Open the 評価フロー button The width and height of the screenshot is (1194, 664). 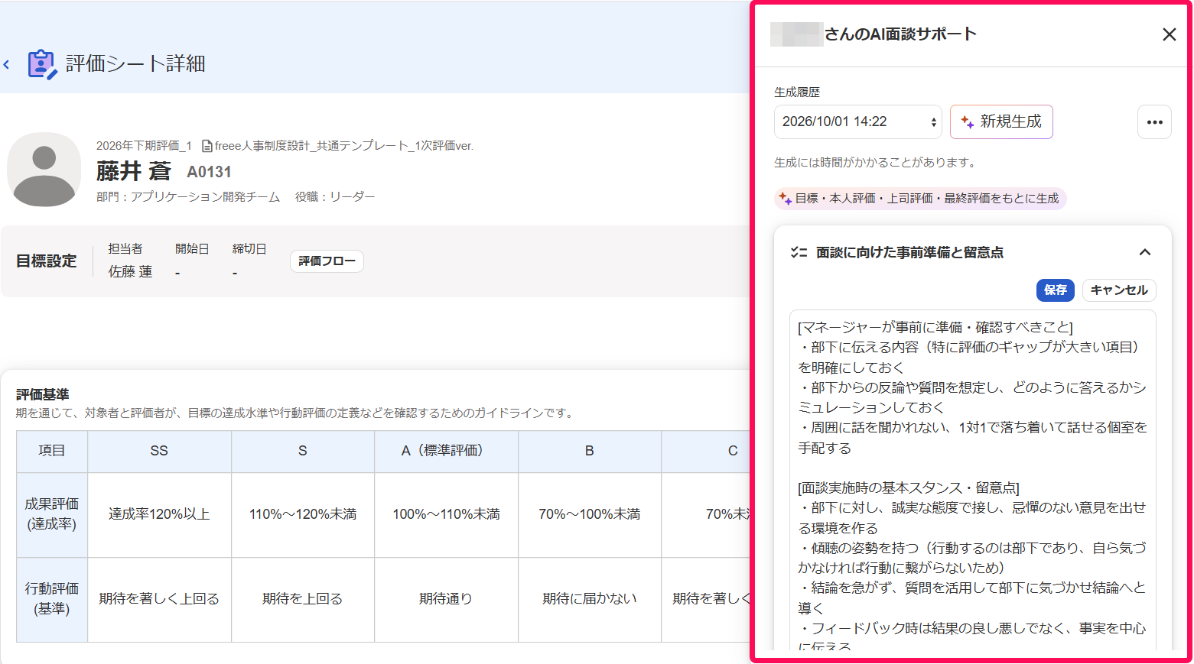click(327, 261)
